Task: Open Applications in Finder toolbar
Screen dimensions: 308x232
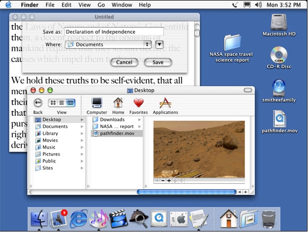Action: pyautogui.click(x=165, y=106)
